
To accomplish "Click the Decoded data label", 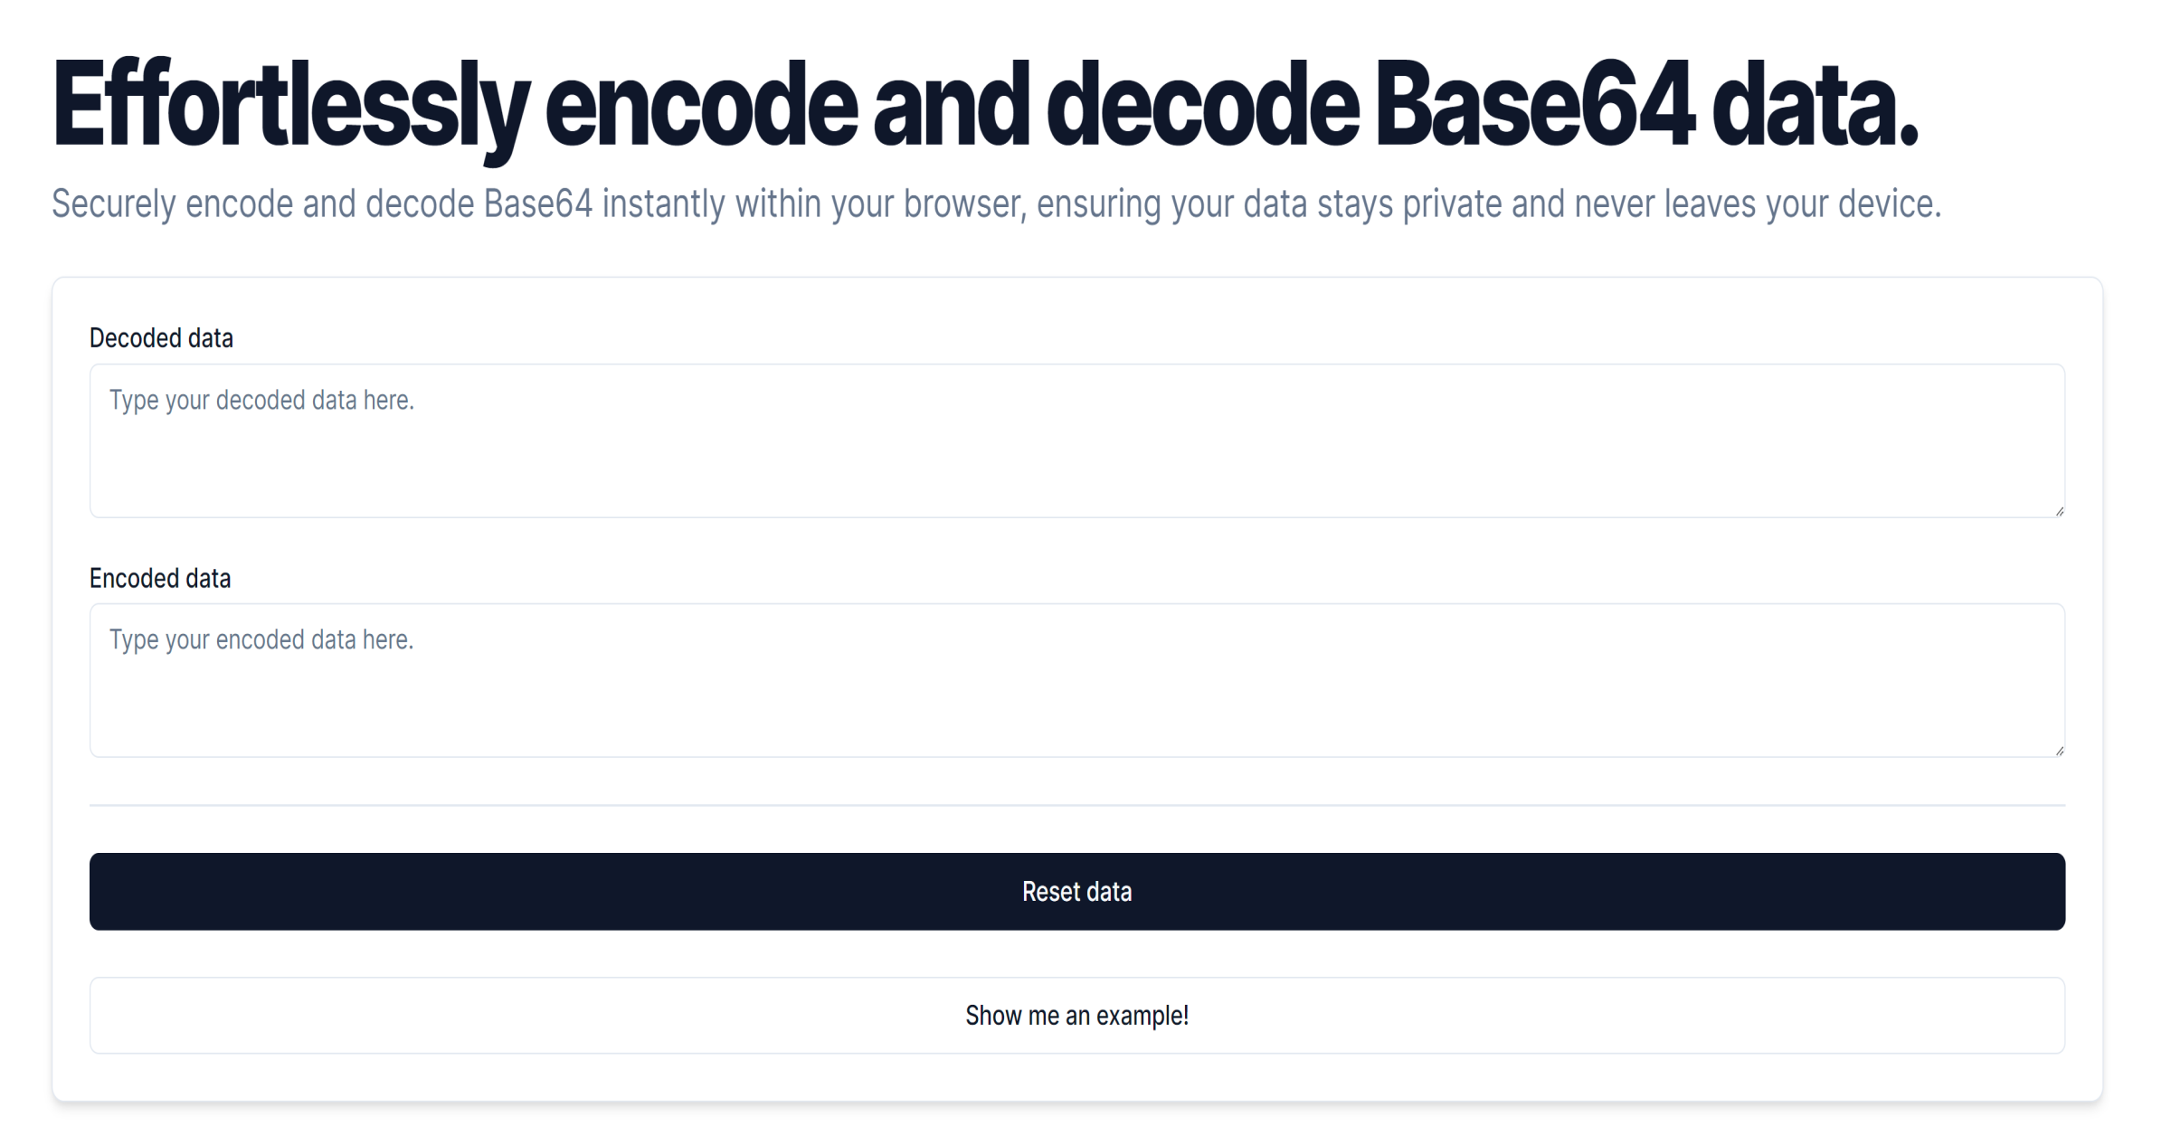I will (161, 337).
